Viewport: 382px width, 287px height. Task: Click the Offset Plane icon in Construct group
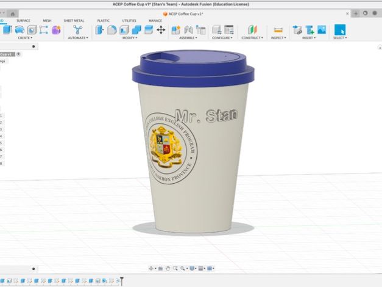[252, 30]
